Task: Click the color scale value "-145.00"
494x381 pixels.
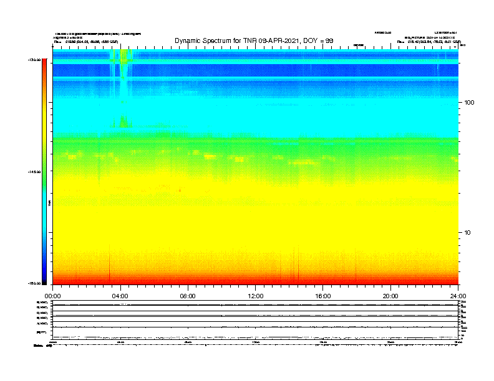Action: click(x=34, y=172)
